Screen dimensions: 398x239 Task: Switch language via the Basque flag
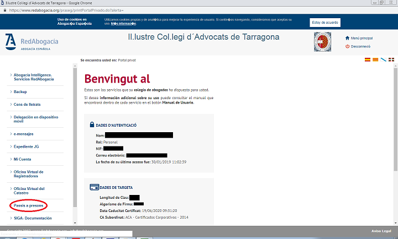pyautogui.click(x=391, y=59)
